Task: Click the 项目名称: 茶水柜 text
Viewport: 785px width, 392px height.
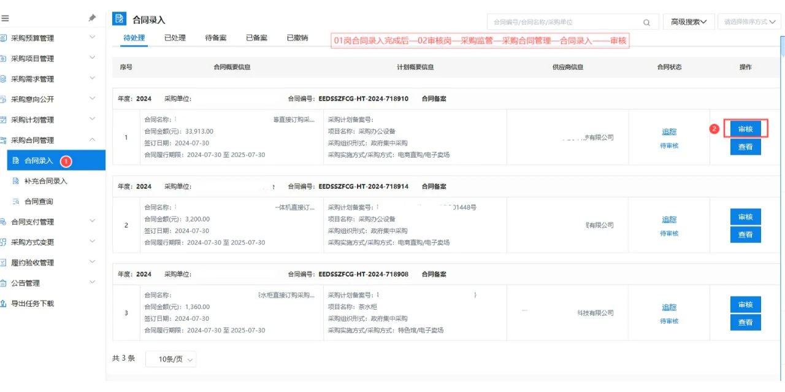Action: 353,307
